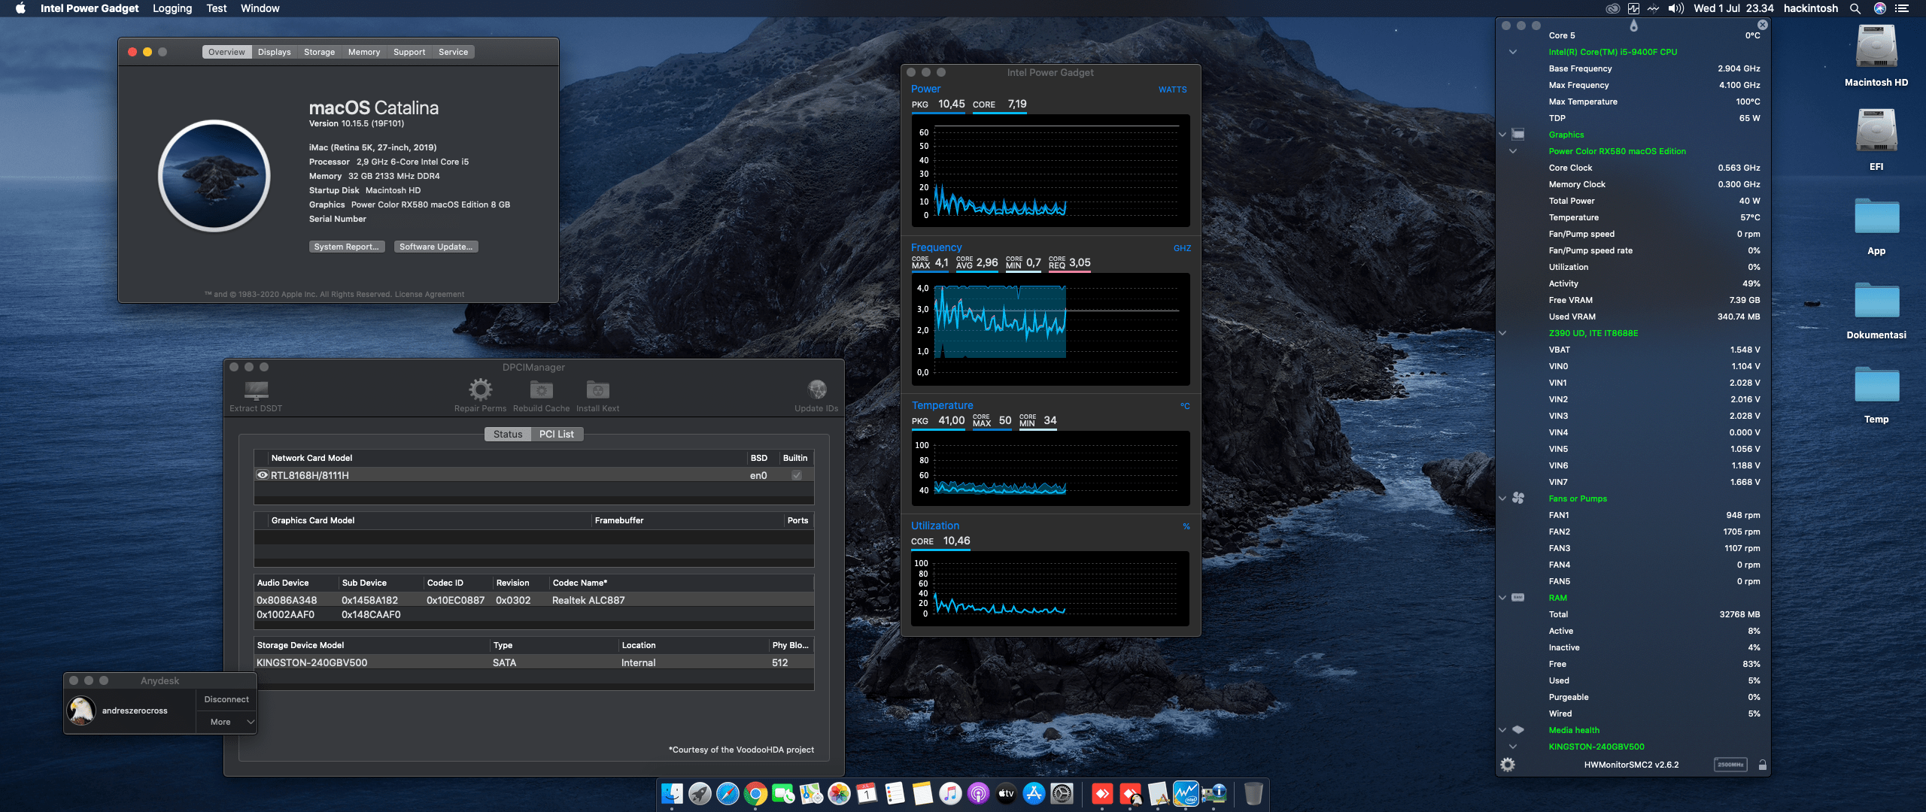Disconnect the andreszerocross AnyDesk session
This screenshot has width=1926, height=812.
pyautogui.click(x=226, y=698)
